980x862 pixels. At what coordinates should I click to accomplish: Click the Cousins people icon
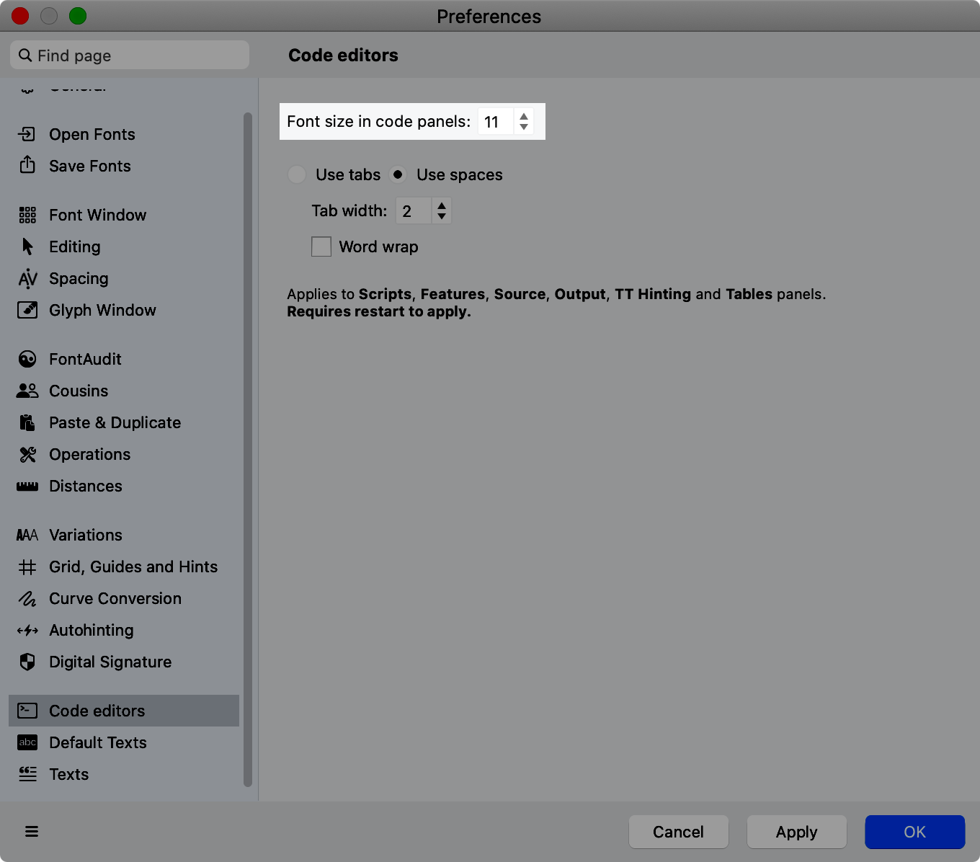click(x=27, y=391)
